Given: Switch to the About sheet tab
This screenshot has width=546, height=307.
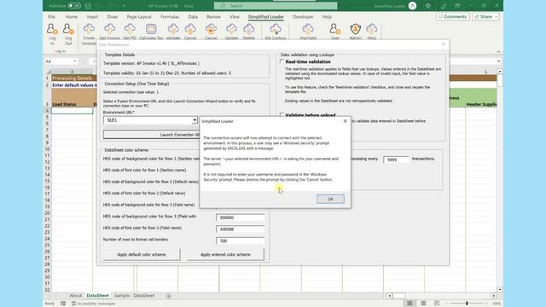Looking at the screenshot, I should (x=75, y=296).
